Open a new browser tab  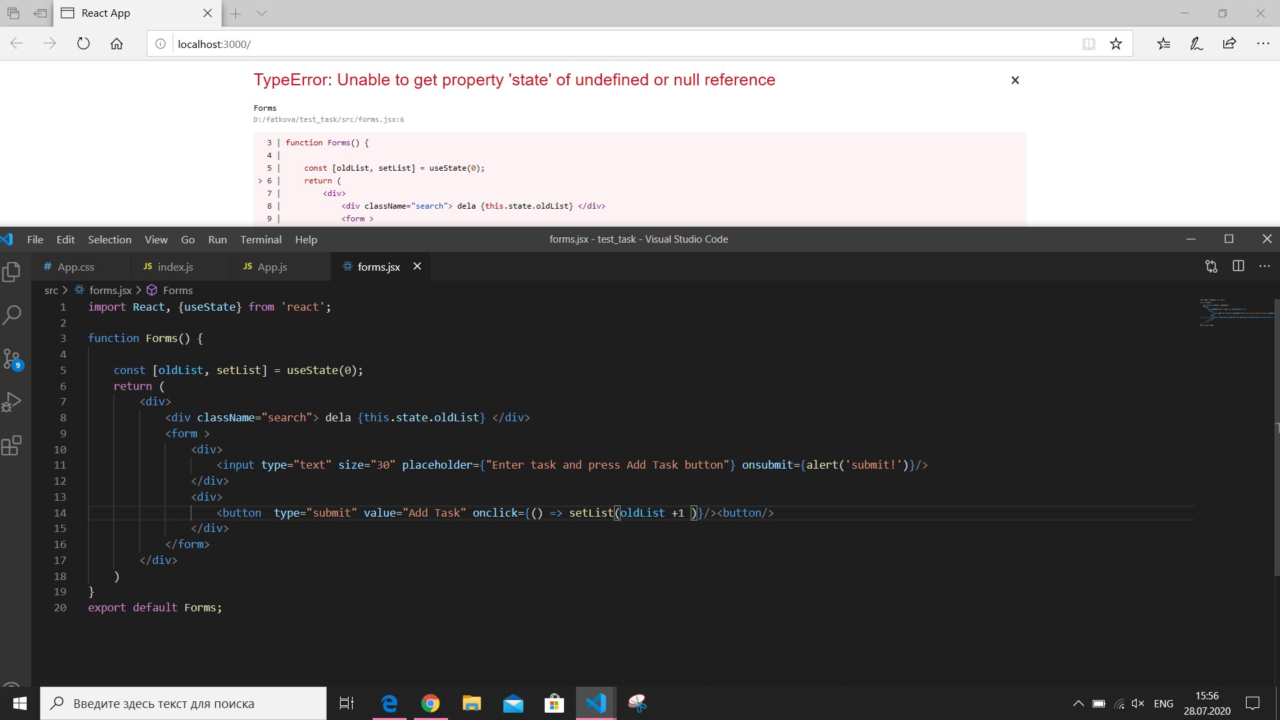tap(236, 13)
